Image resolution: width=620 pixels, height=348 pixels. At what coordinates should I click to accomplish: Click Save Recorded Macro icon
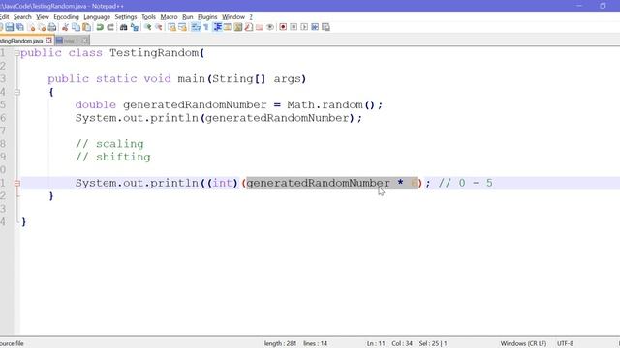tap(325, 27)
